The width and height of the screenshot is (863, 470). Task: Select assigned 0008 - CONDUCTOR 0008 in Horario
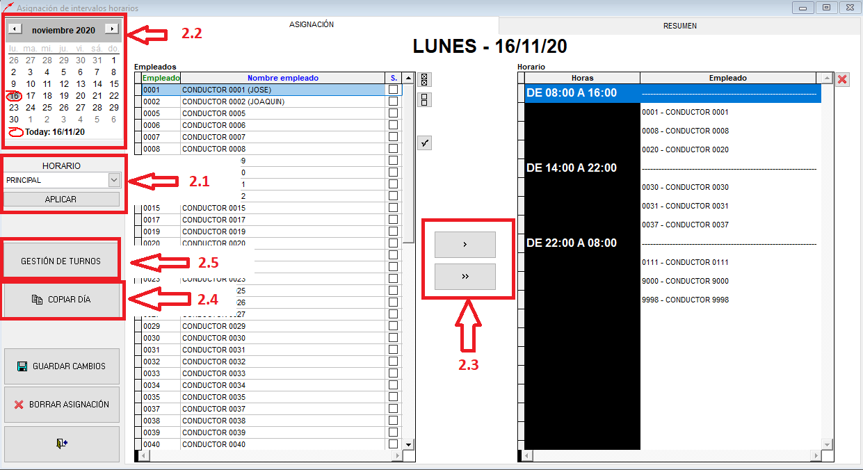(685, 131)
